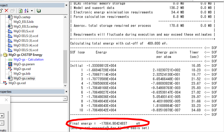
Task: Open the upper dropdown arrow in lower-left dialog
Action: coord(2,116)
